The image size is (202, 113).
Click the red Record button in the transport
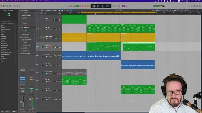click(x=80, y=6)
